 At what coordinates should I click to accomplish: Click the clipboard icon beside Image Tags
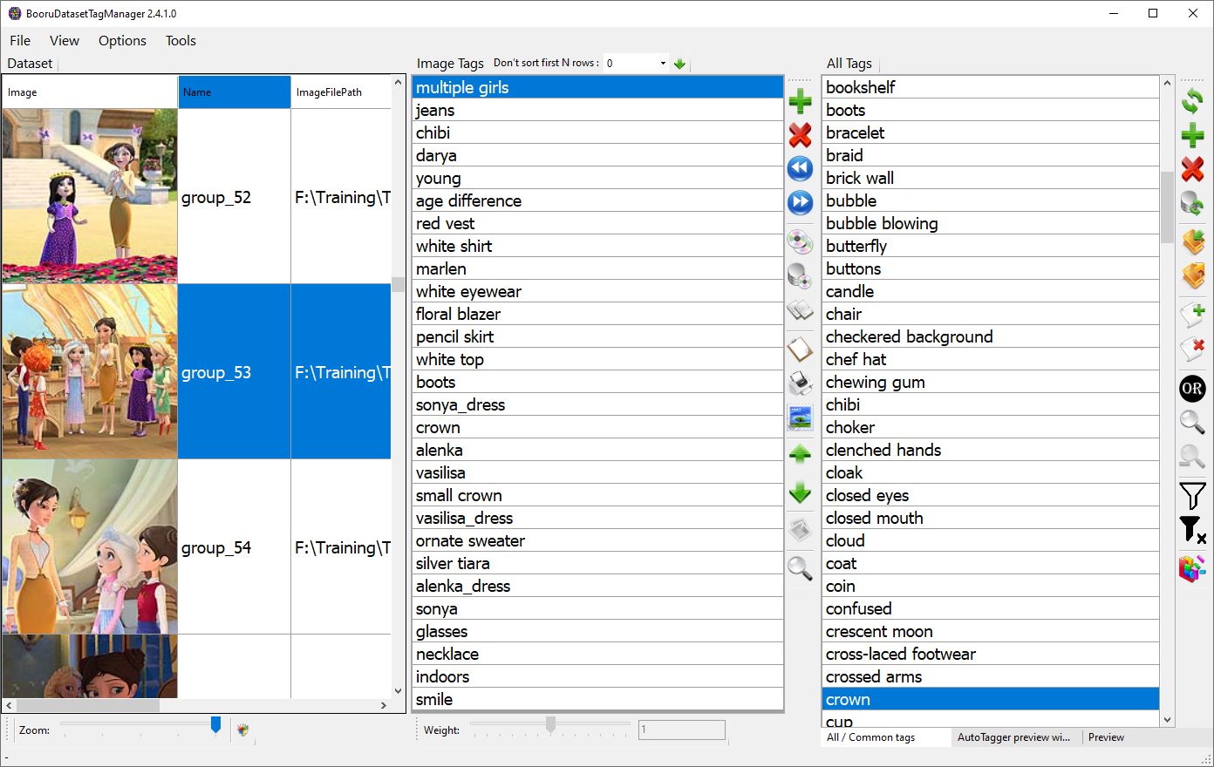(x=800, y=350)
